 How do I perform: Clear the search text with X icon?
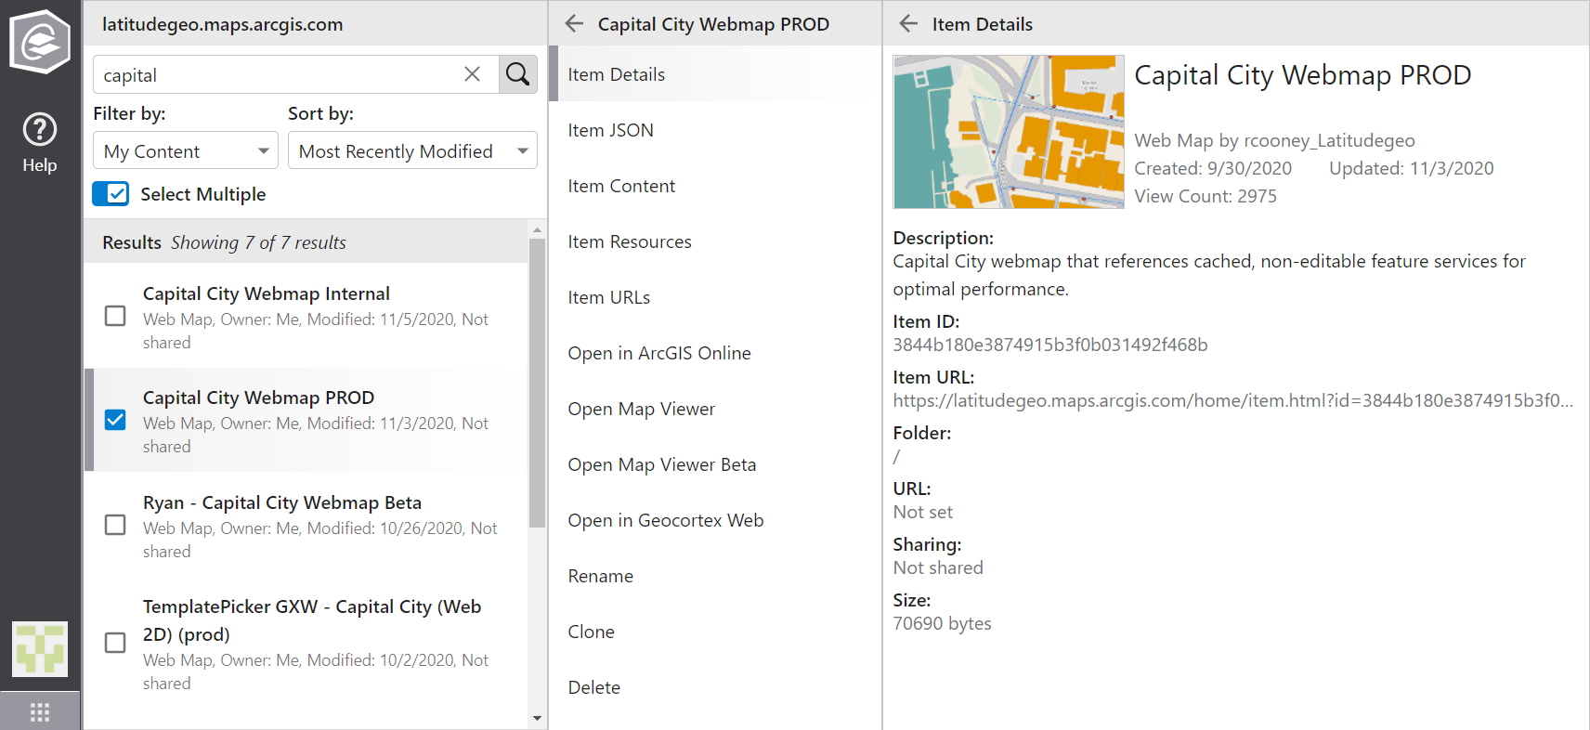point(472,74)
